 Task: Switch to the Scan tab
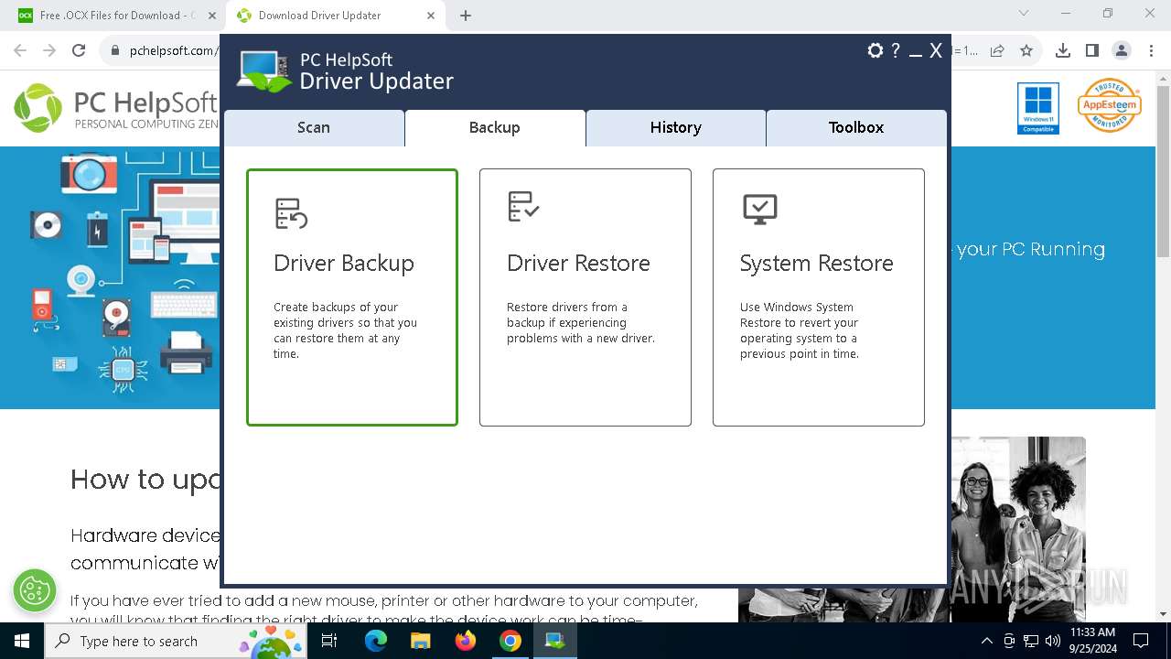coord(314,128)
